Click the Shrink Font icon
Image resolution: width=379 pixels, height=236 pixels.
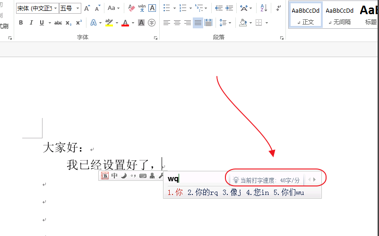tap(97, 8)
